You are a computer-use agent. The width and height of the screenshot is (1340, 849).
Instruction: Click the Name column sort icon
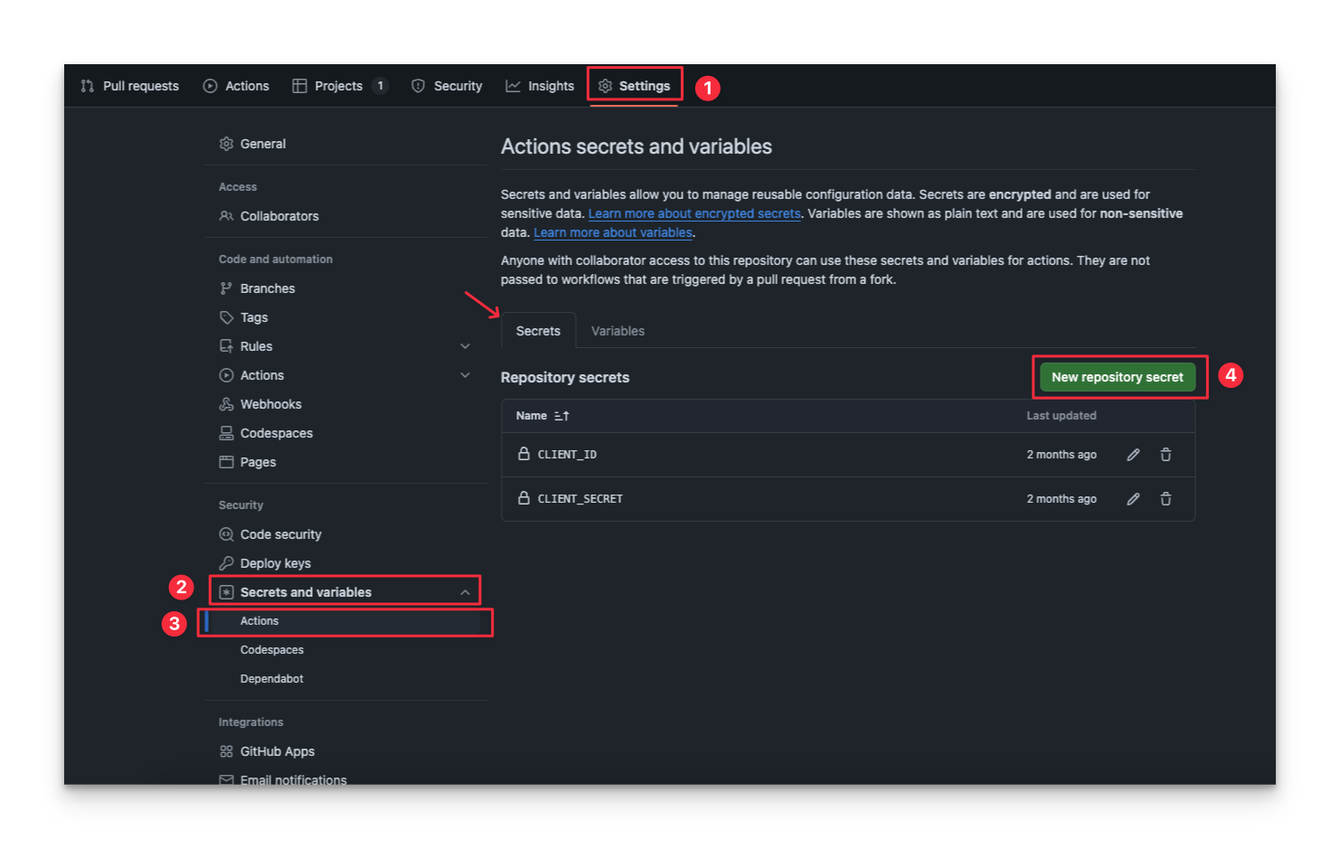(x=561, y=416)
